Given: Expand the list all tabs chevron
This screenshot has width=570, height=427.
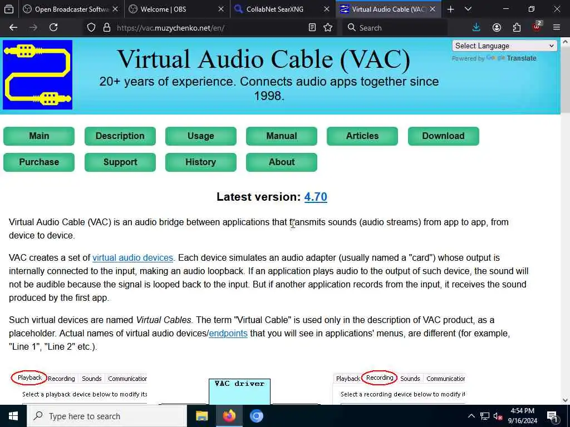Looking at the screenshot, I should (x=468, y=9).
